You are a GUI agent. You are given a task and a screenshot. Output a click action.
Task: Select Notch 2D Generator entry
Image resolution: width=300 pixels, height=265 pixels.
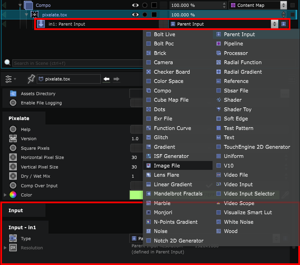coord(178,240)
